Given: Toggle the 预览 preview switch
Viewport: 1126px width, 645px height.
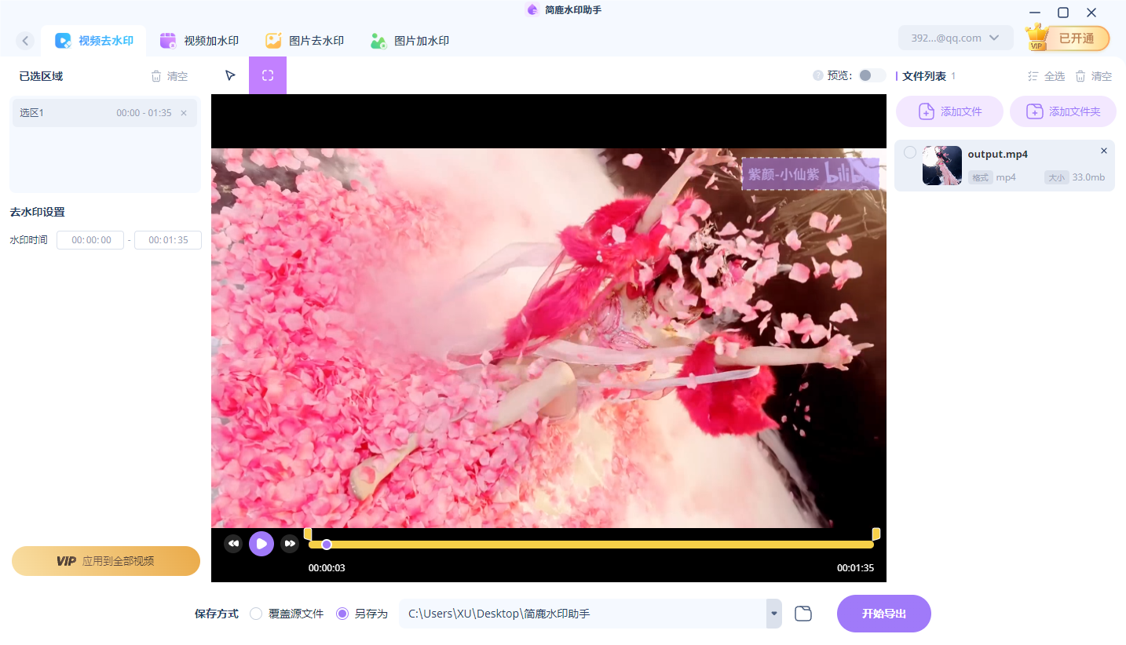Looking at the screenshot, I should [x=872, y=75].
